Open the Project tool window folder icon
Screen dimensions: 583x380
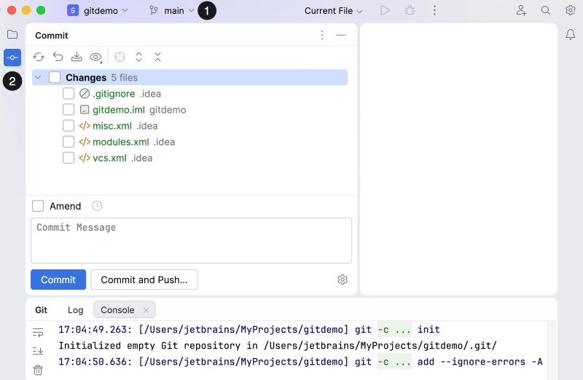[x=12, y=34]
